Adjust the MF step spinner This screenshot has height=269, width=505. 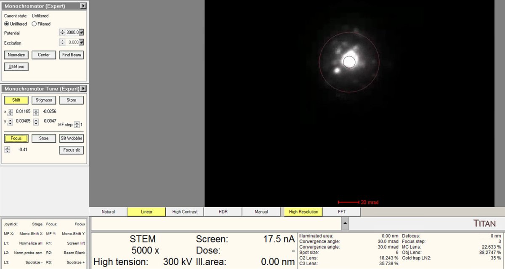coord(76,125)
